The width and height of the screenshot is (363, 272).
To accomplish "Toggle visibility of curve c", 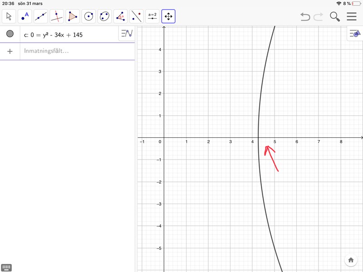I will [x=10, y=34].
